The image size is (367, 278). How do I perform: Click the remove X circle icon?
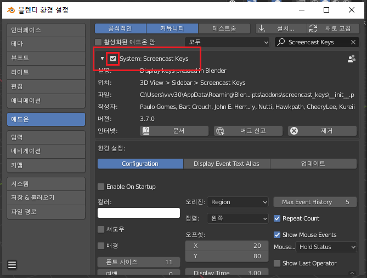(294, 131)
